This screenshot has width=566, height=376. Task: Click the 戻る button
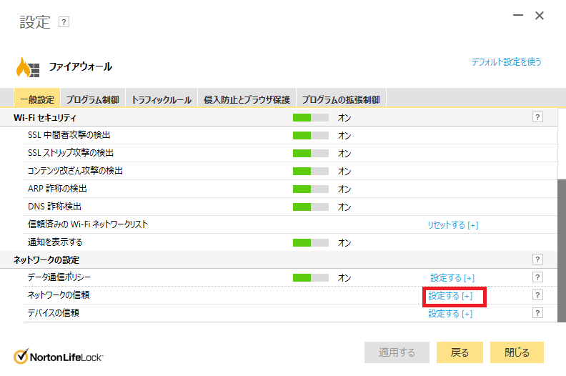tap(460, 352)
